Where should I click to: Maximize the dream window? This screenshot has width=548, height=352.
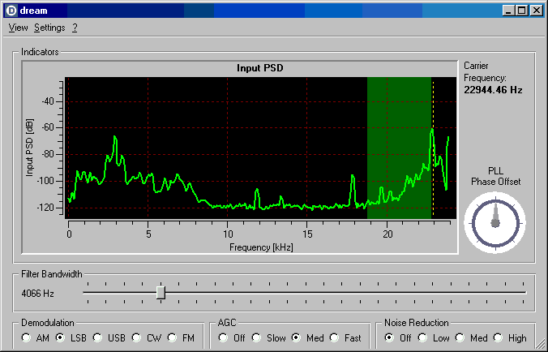coord(521,11)
